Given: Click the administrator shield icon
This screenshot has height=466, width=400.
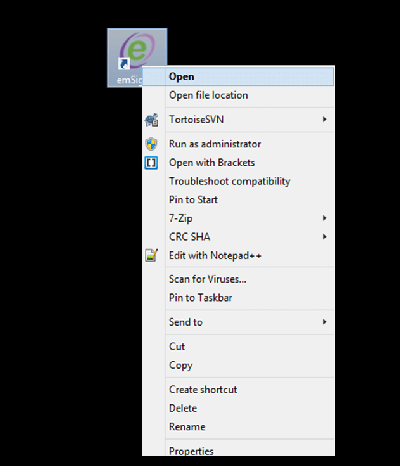Looking at the screenshot, I should pyautogui.click(x=151, y=144).
